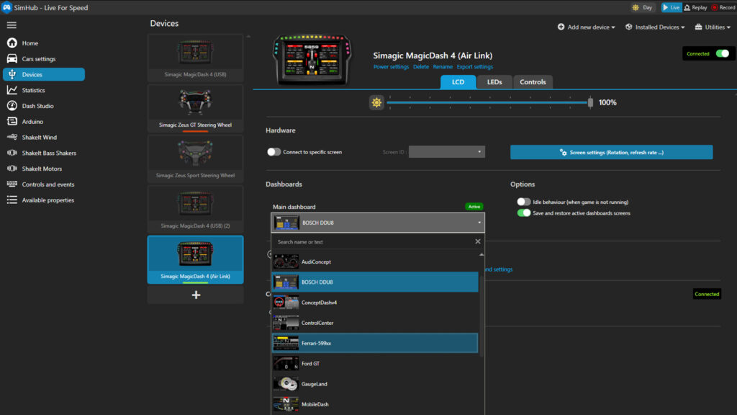Click the Available properties list icon
The height and width of the screenshot is (415, 737).
click(x=12, y=200)
